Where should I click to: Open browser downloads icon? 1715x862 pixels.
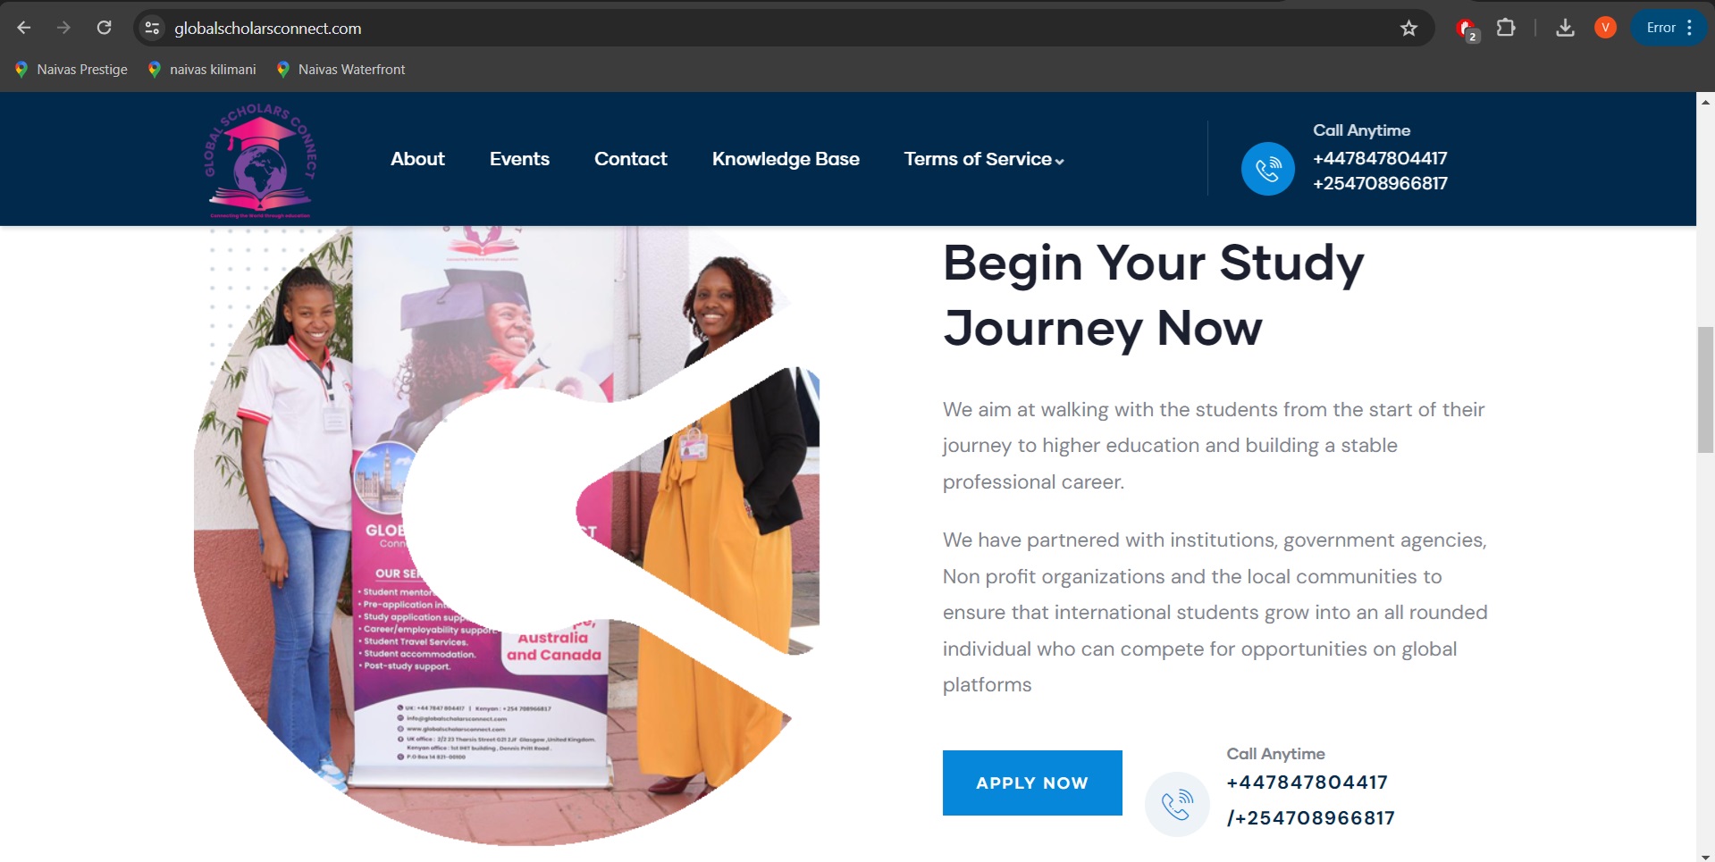[1565, 28]
